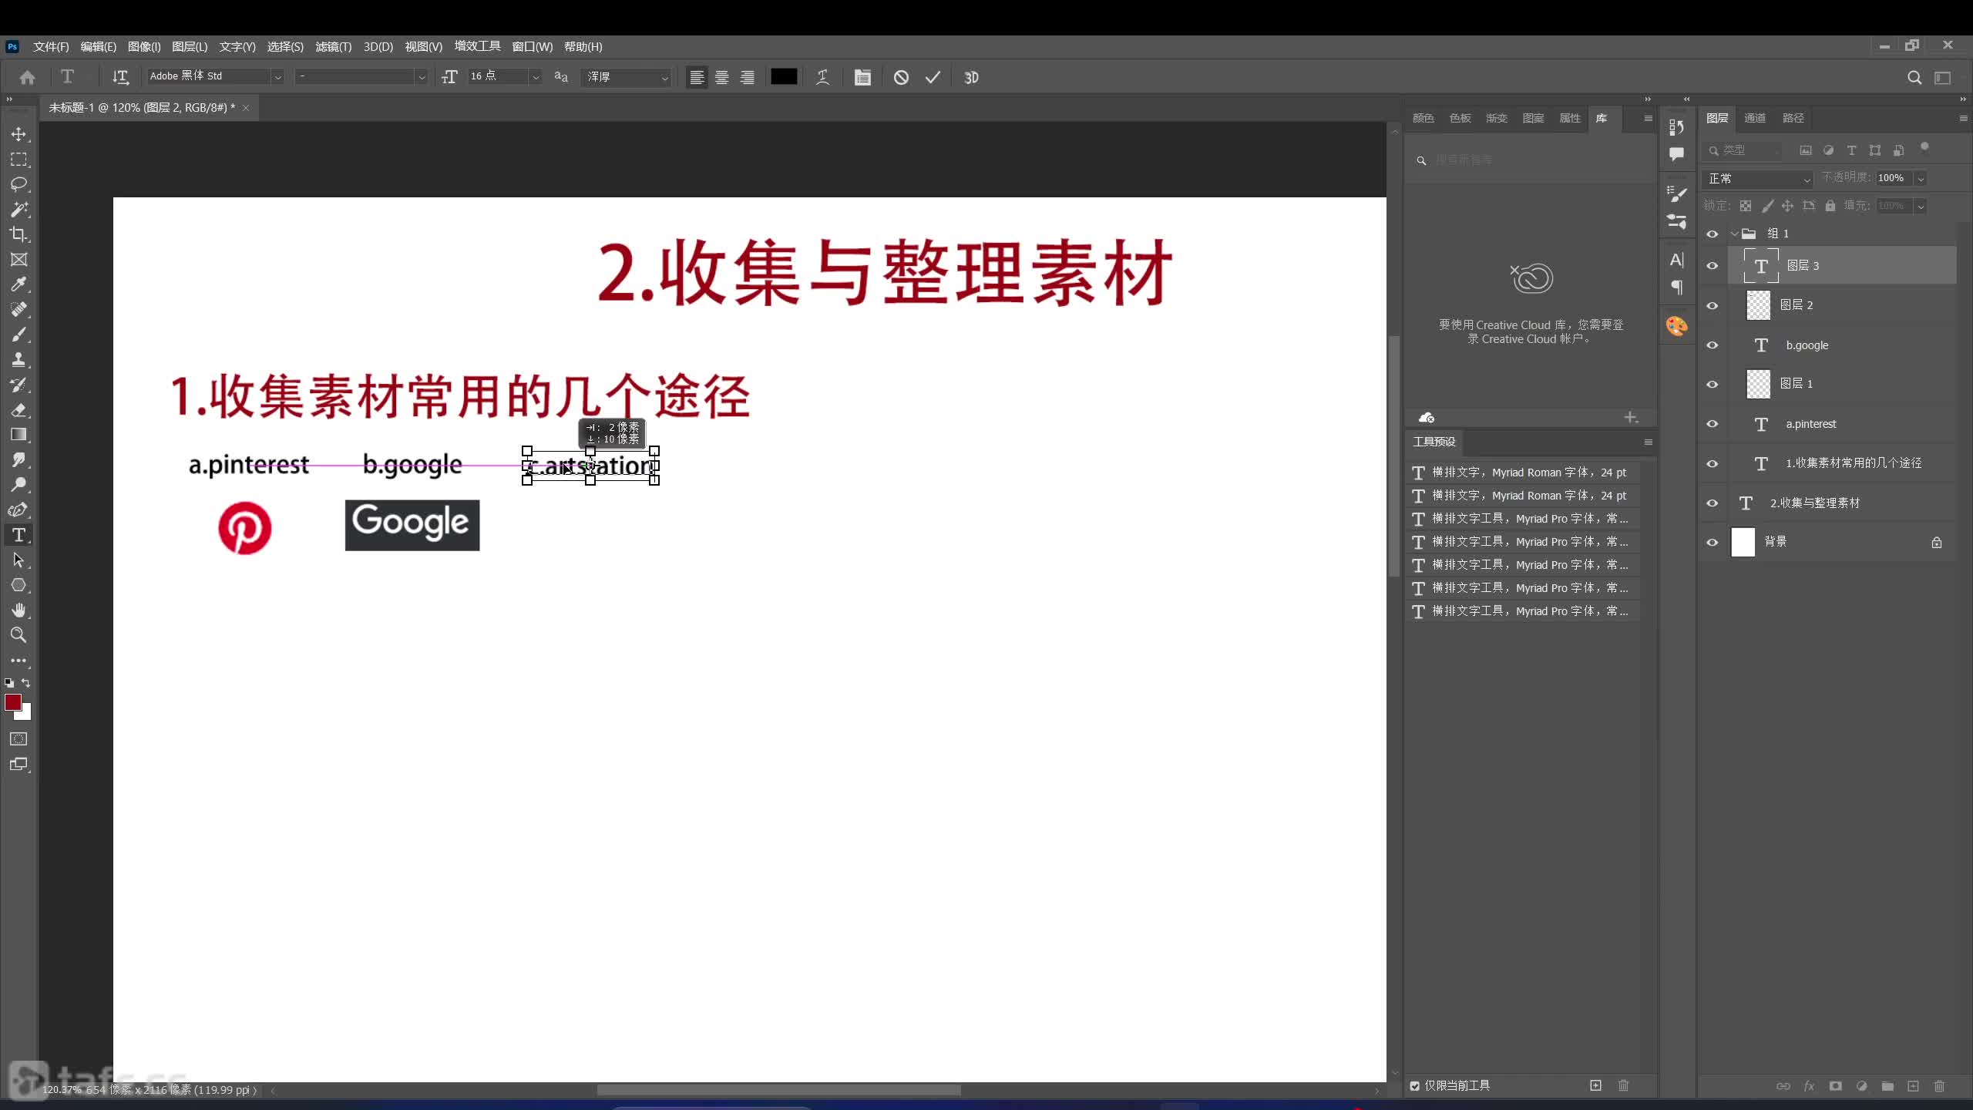Select the Crop tool
Image resolution: width=1973 pixels, height=1110 pixels.
[x=18, y=234]
